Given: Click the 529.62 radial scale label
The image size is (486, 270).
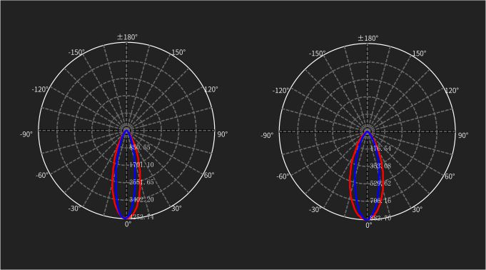Looking at the screenshot, I should point(380,184).
